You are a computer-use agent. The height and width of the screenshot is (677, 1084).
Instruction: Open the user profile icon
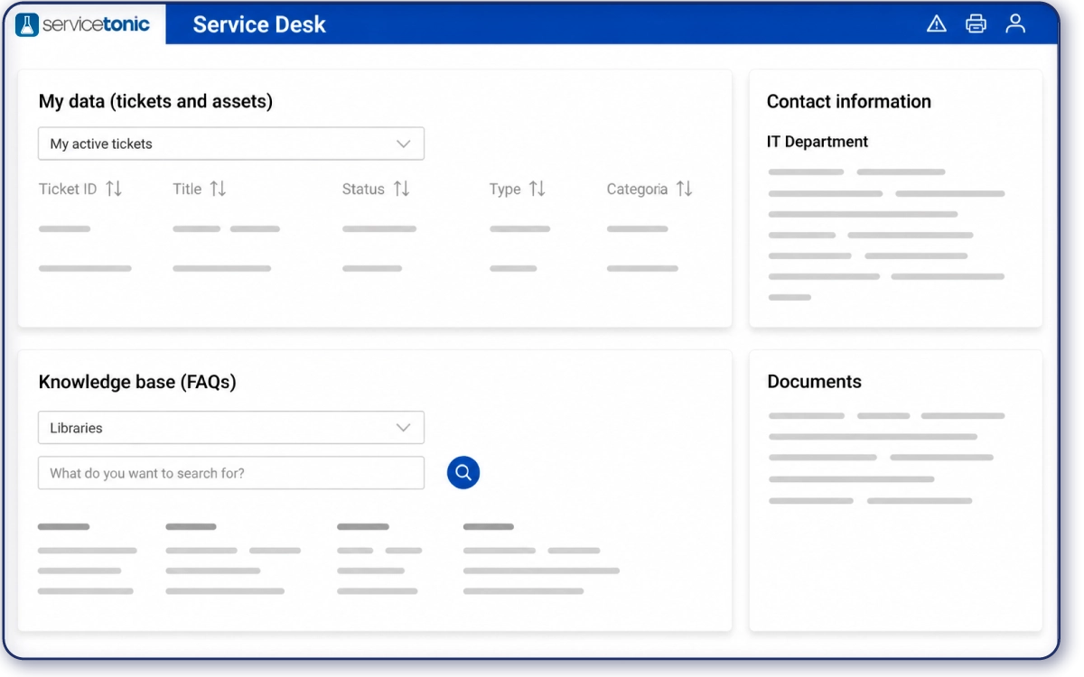[1015, 23]
